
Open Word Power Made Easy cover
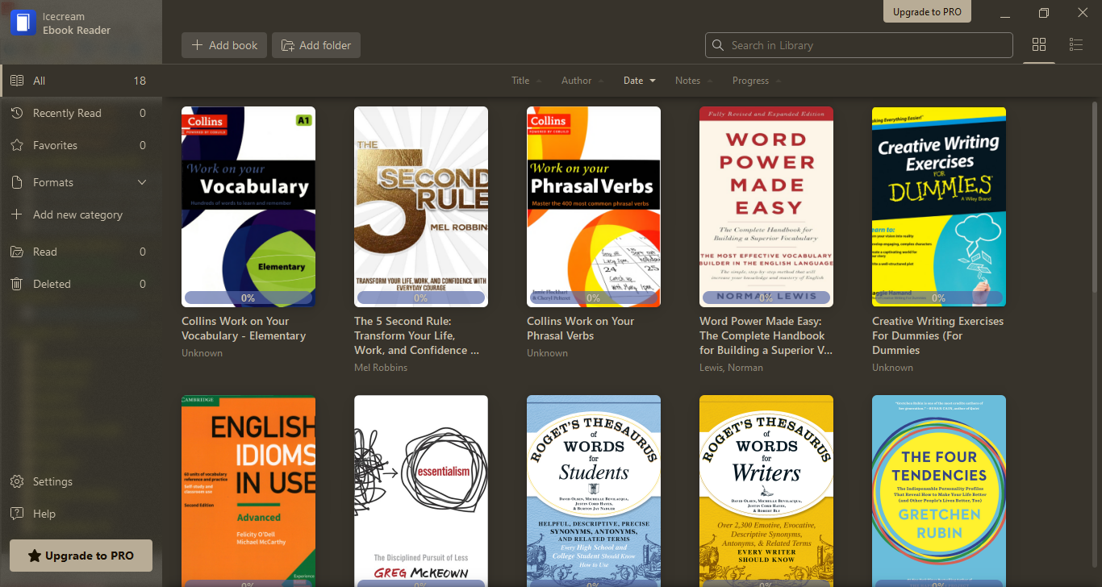(766, 206)
